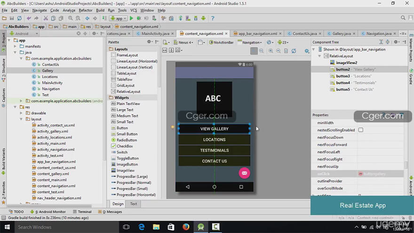Click the Attach debugger to process icon
This screenshot has width=414, height=233.
(154, 18)
